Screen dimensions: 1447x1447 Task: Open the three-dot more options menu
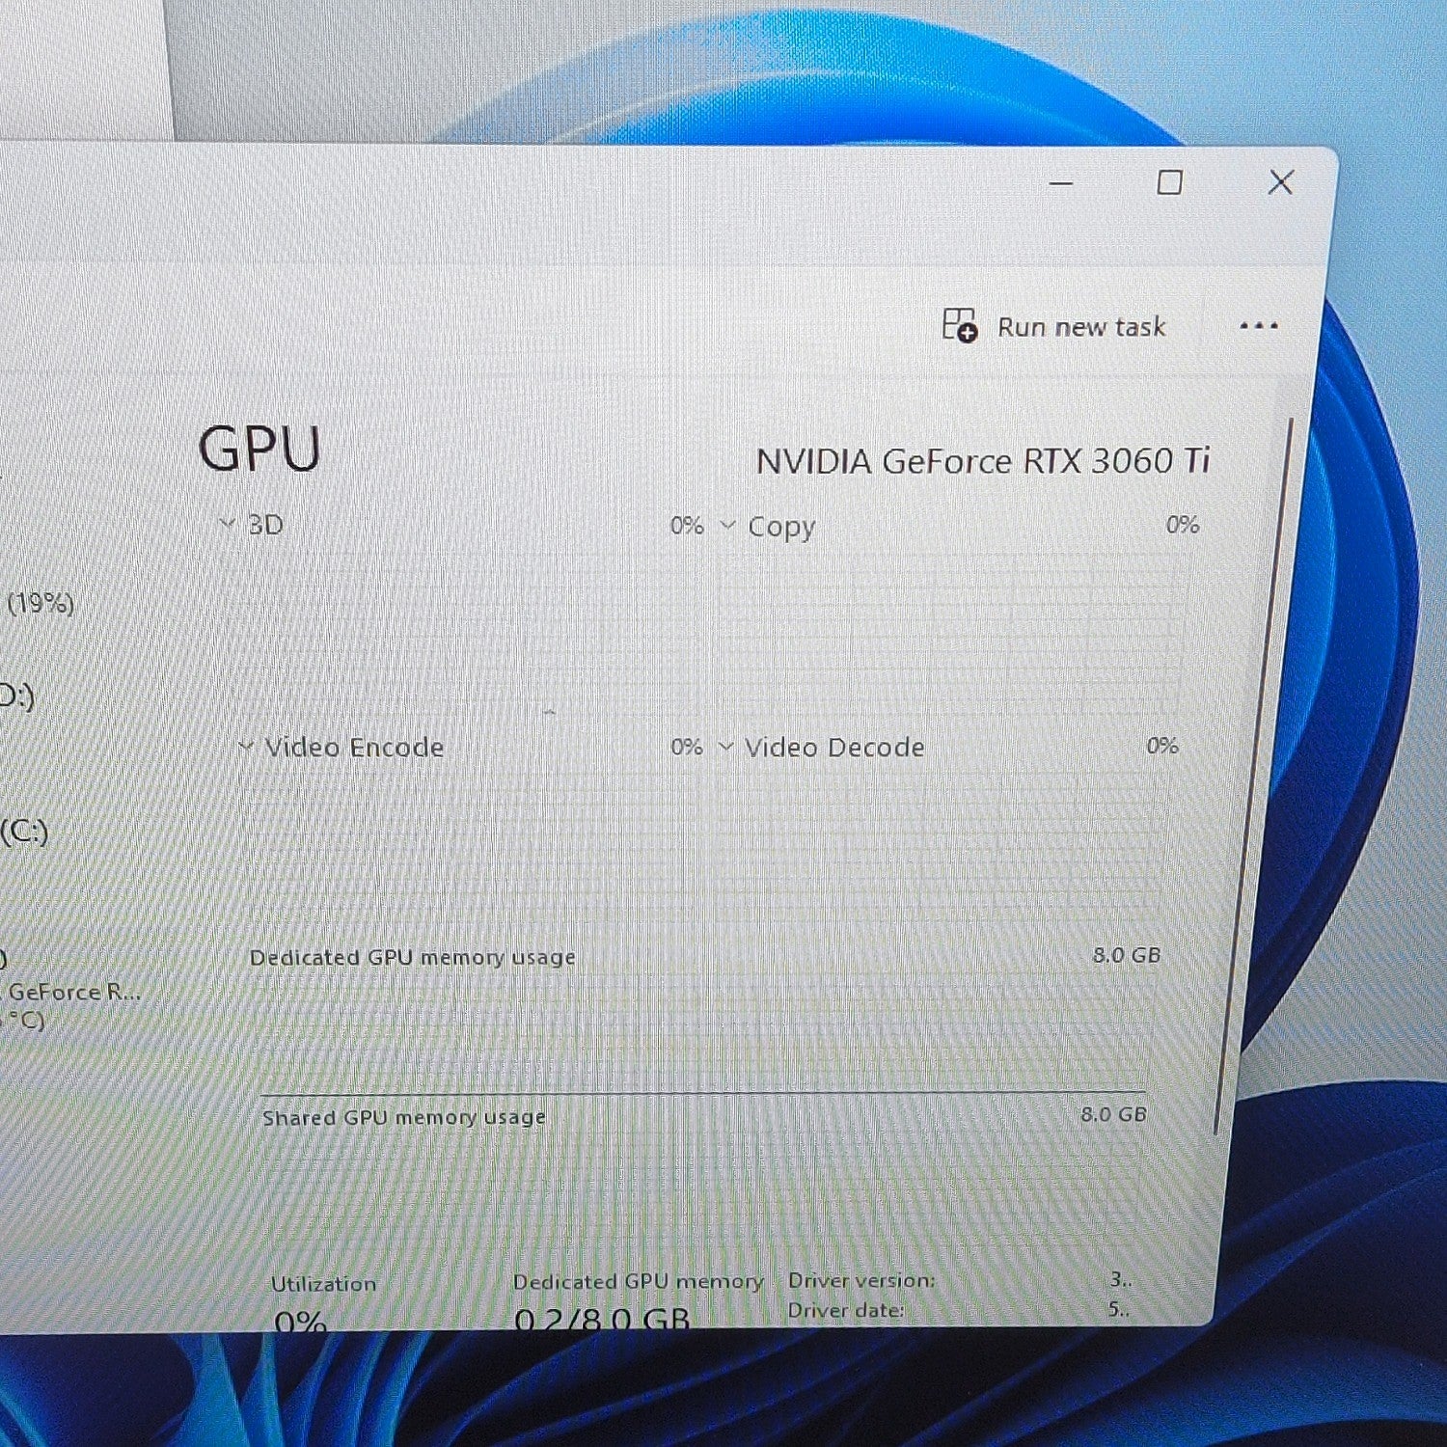1259,326
